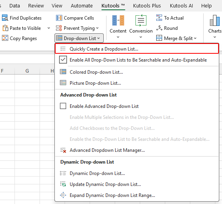The width and height of the screenshot is (222, 204).
Task: Select Picture Drop-down List menu item
Action: [x=137, y=83]
